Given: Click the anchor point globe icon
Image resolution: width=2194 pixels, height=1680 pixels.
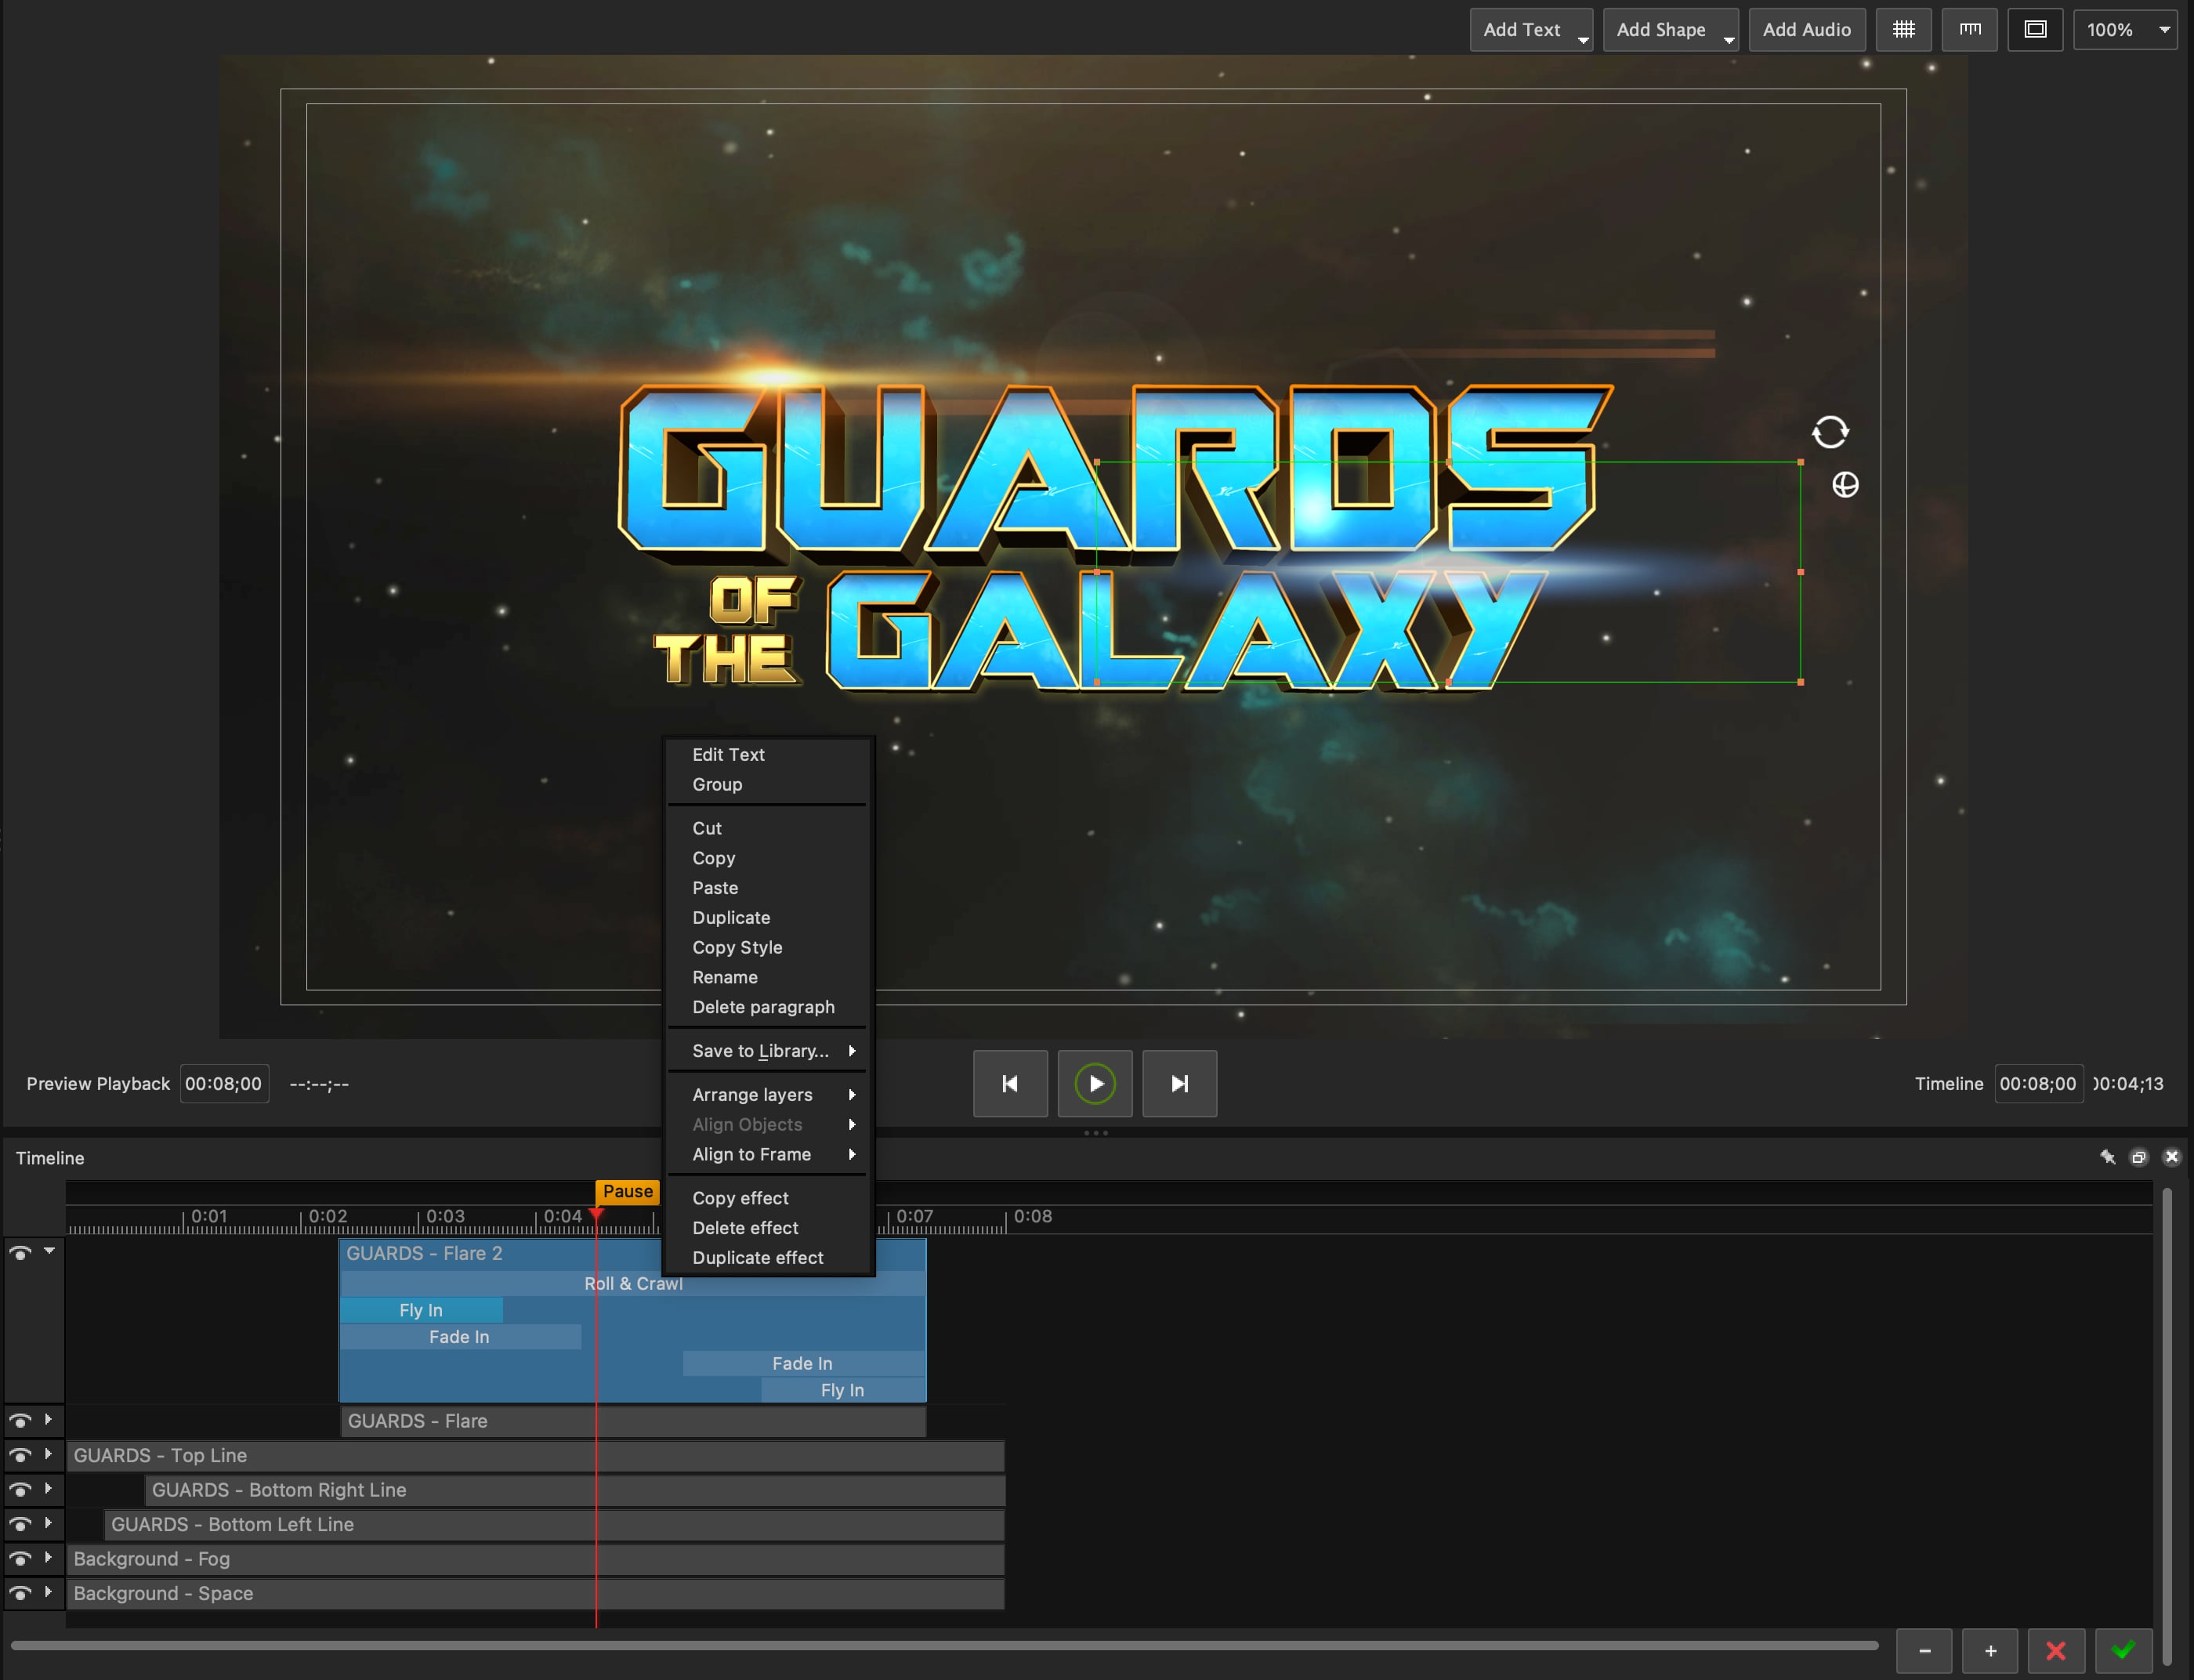Looking at the screenshot, I should point(1845,485).
